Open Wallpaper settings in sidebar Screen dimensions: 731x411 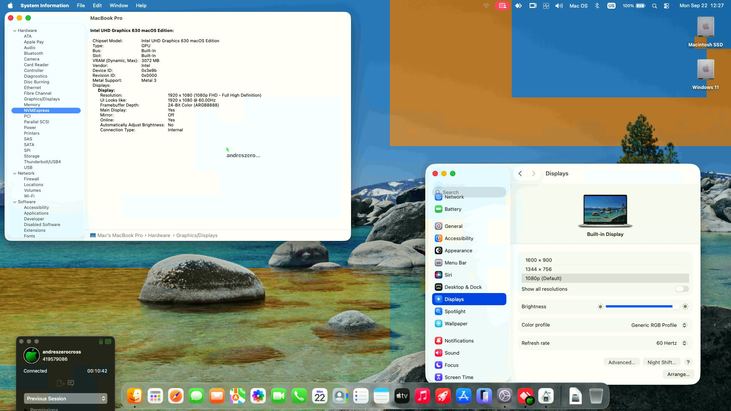coord(469,324)
